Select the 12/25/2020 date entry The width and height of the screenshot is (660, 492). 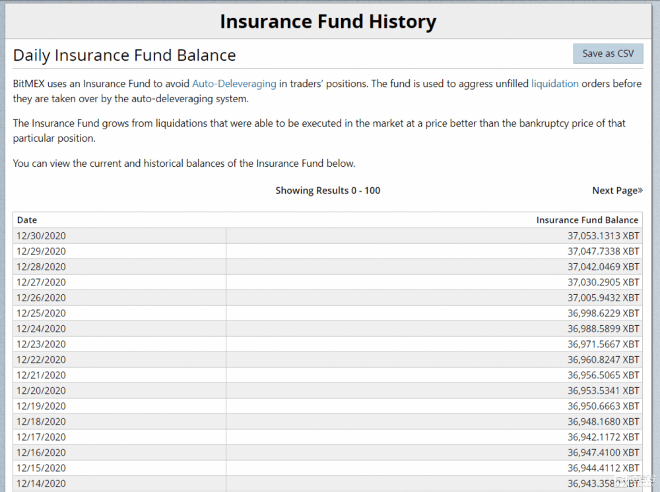[x=42, y=313]
